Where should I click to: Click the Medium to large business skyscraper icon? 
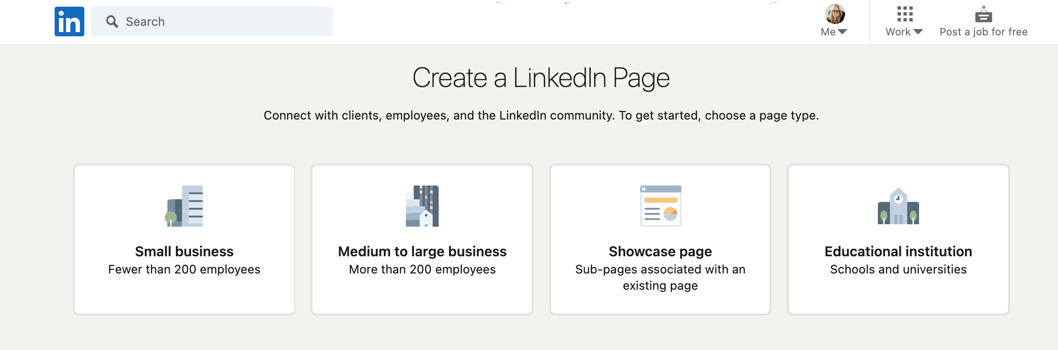click(422, 206)
